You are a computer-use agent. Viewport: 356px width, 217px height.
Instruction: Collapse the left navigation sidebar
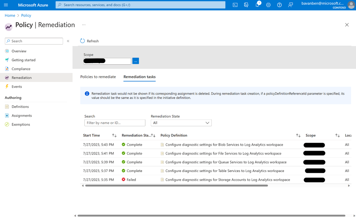(x=68, y=41)
